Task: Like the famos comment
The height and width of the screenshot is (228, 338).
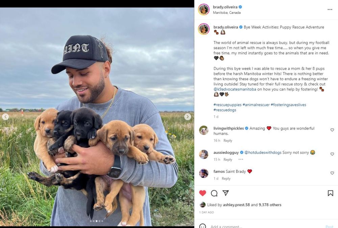Action: point(332,173)
